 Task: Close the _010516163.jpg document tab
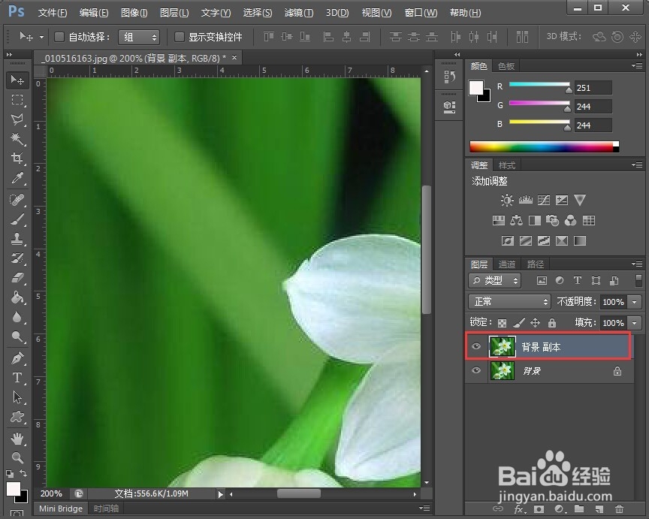[234, 58]
